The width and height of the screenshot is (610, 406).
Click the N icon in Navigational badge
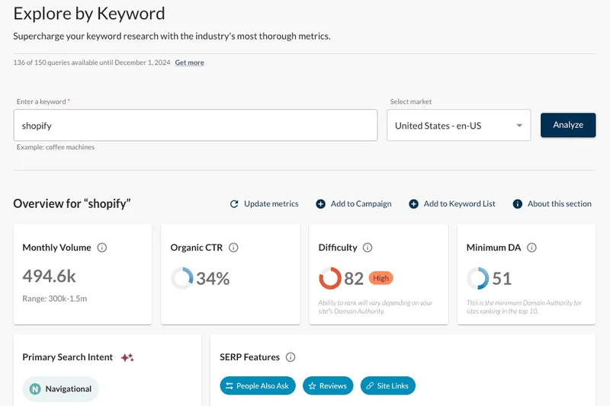click(x=35, y=389)
